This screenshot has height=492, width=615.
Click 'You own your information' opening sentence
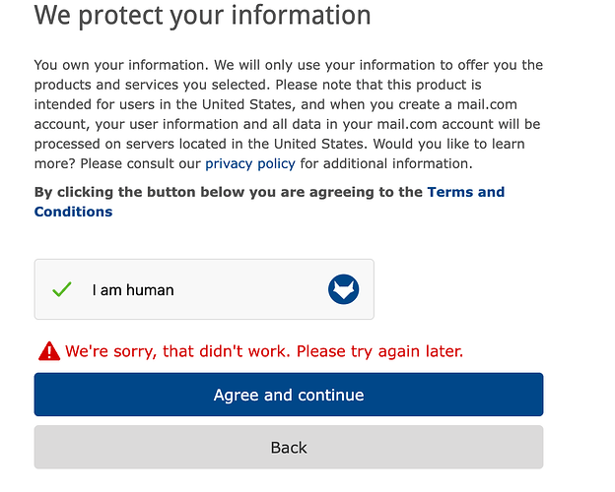(121, 65)
